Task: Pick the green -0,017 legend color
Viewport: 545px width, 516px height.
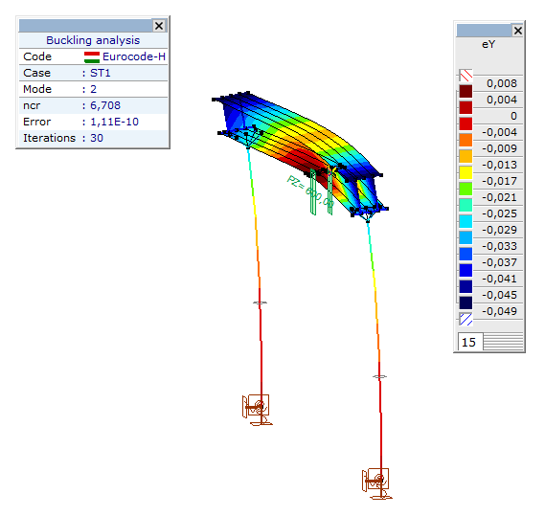Action: point(466,189)
